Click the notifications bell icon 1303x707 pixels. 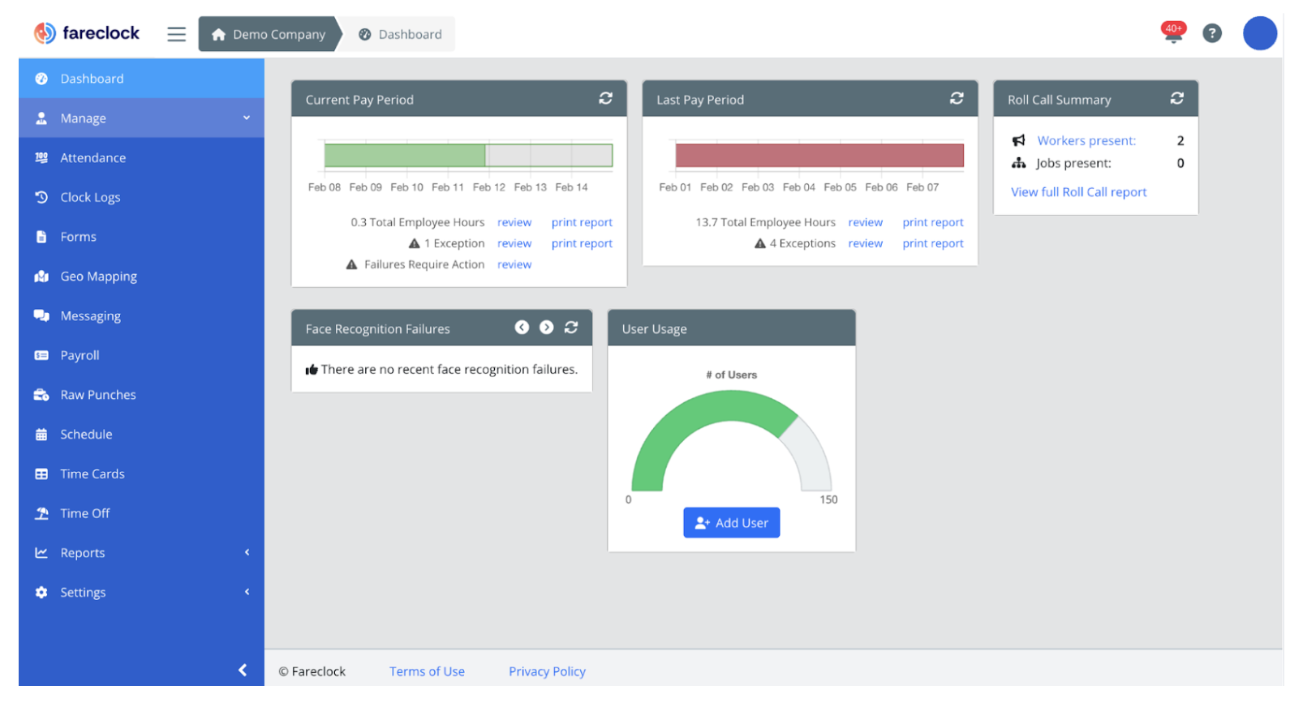click(x=1172, y=34)
